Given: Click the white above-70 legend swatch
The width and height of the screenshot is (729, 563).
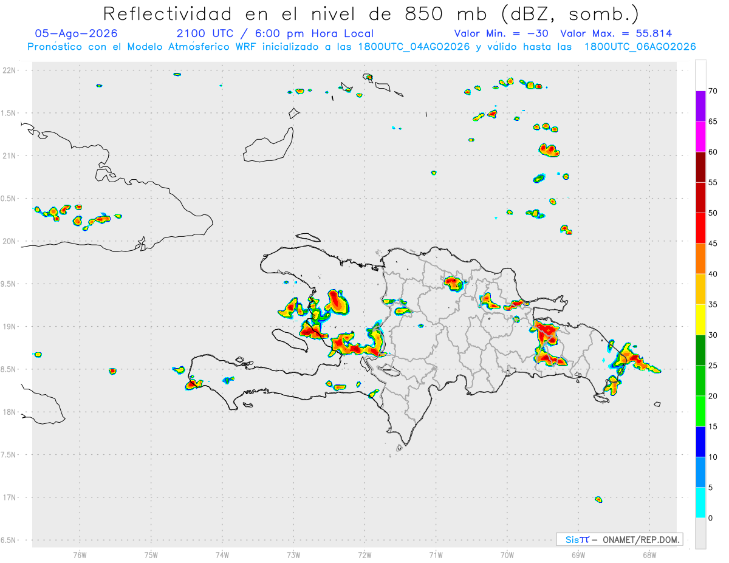Looking at the screenshot, I should (701, 75).
